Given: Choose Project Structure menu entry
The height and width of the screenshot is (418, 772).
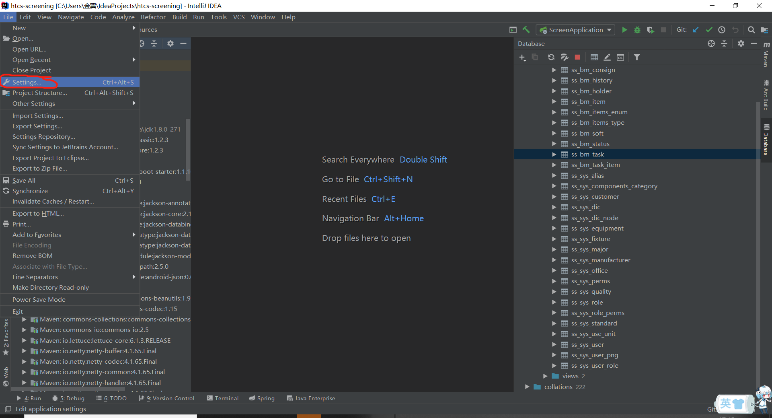Looking at the screenshot, I should coord(70,93).
